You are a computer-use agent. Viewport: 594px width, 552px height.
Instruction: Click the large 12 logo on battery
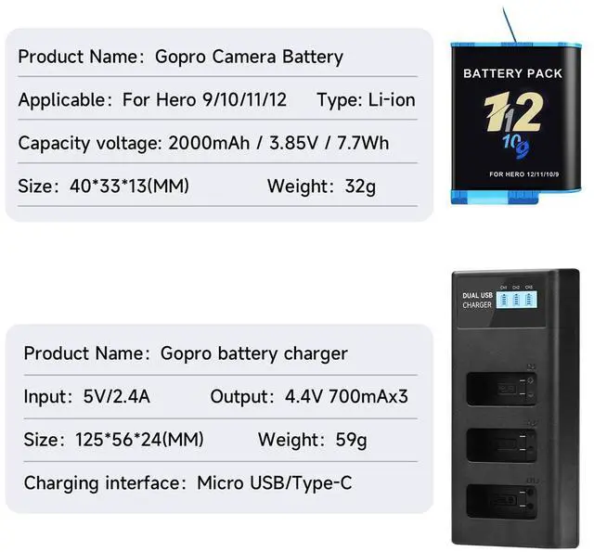tap(513, 111)
